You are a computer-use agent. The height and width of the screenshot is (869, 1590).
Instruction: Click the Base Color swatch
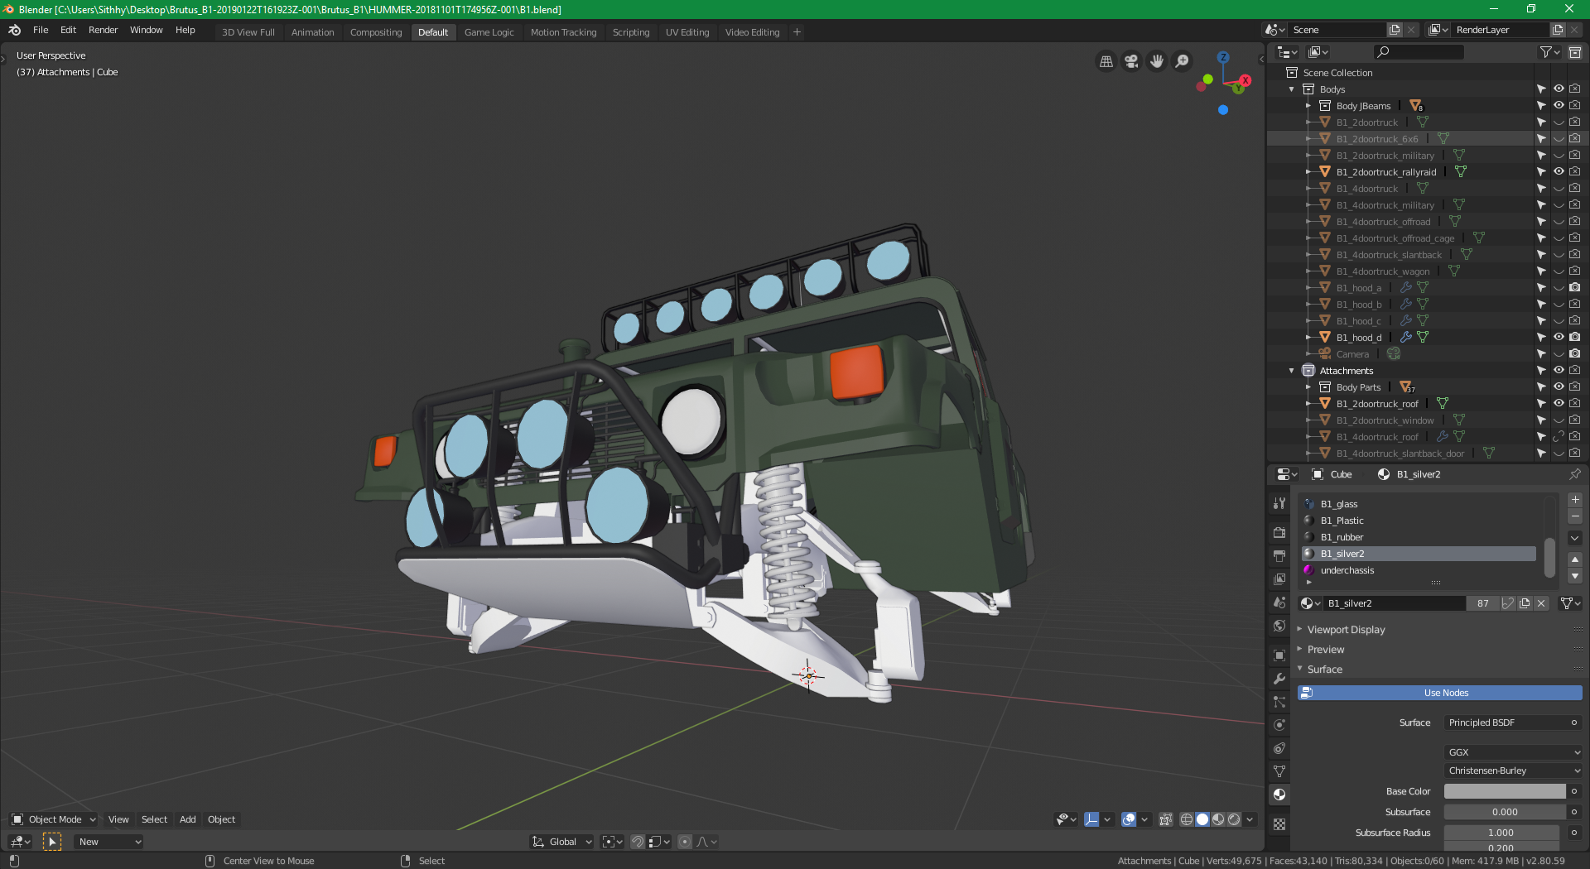pos(1505,791)
